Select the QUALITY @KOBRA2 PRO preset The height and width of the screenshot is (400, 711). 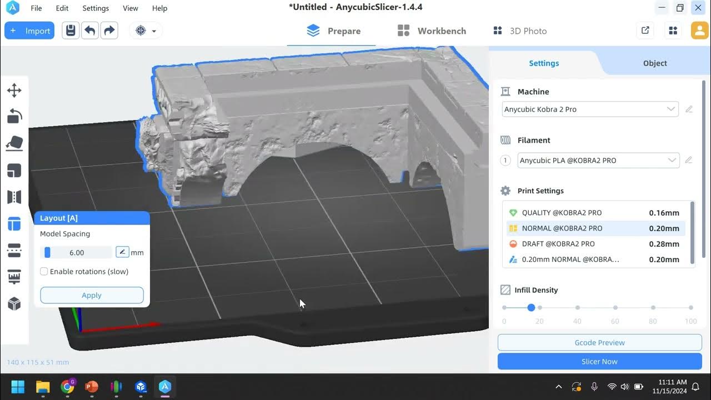coord(562,212)
